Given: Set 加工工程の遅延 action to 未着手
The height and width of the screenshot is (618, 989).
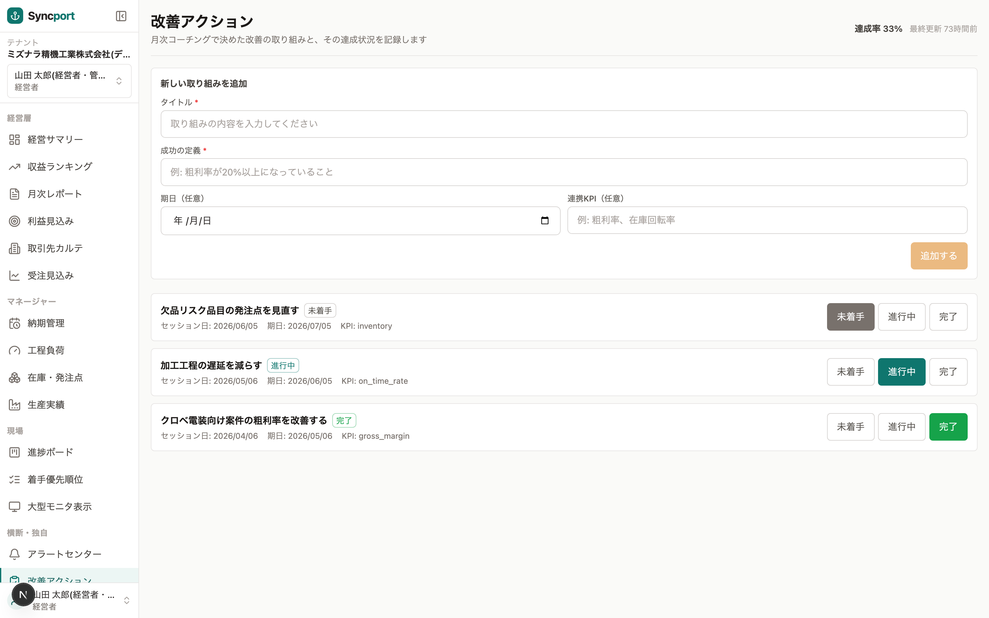Looking at the screenshot, I should coord(851,372).
